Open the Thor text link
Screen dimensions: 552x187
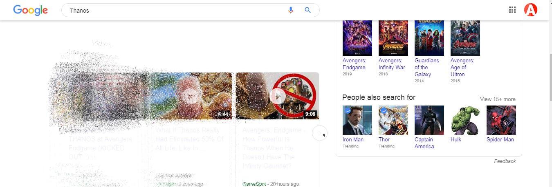(x=384, y=139)
